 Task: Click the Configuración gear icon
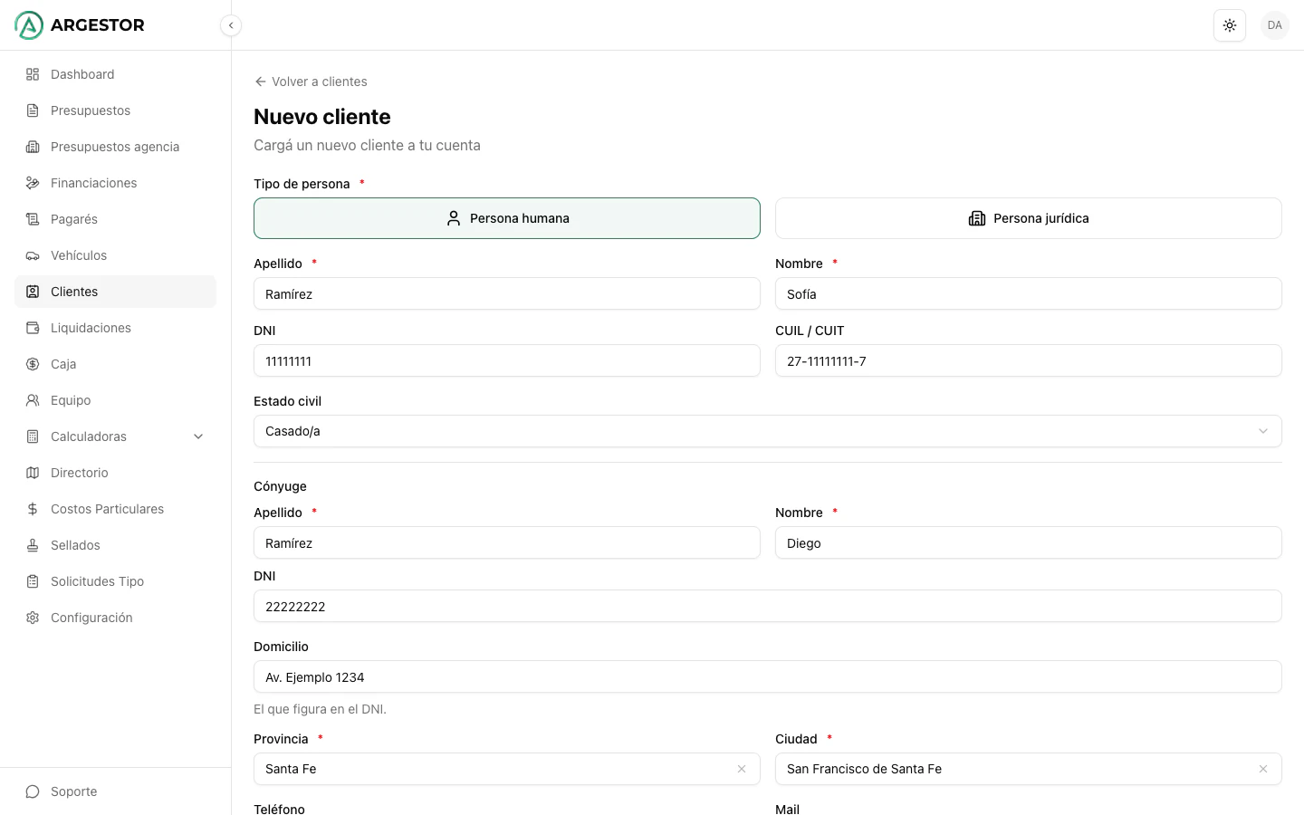pos(33,618)
